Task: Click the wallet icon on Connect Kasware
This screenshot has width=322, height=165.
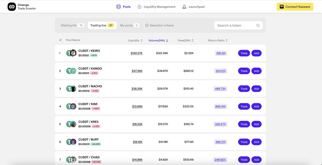Action: click(281, 6)
